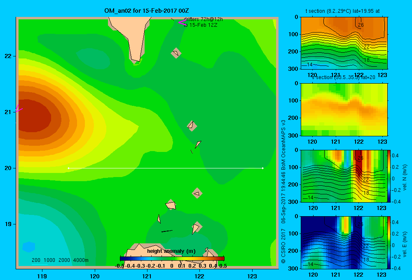Click the height anomaly color bar
The width and height of the screenshot is (412, 280).
172,259
